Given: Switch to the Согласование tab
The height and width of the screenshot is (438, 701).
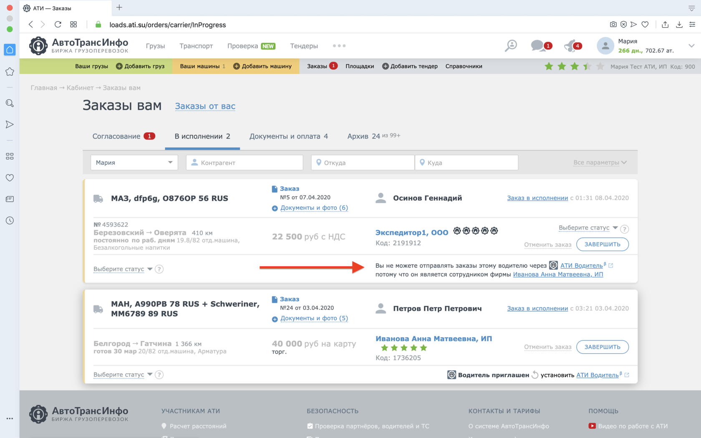Looking at the screenshot, I should (x=124, y=136).
